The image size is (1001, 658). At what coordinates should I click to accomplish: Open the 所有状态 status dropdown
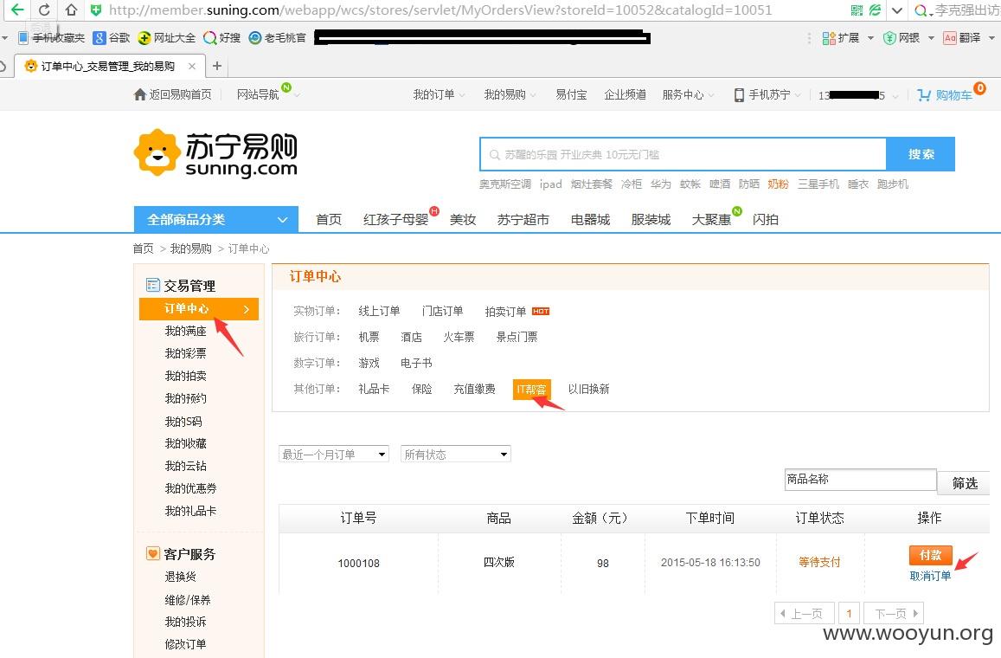click(x=456, y=455)
